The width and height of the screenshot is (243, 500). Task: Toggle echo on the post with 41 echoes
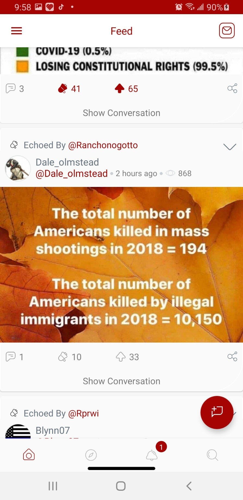coord(63,89)
